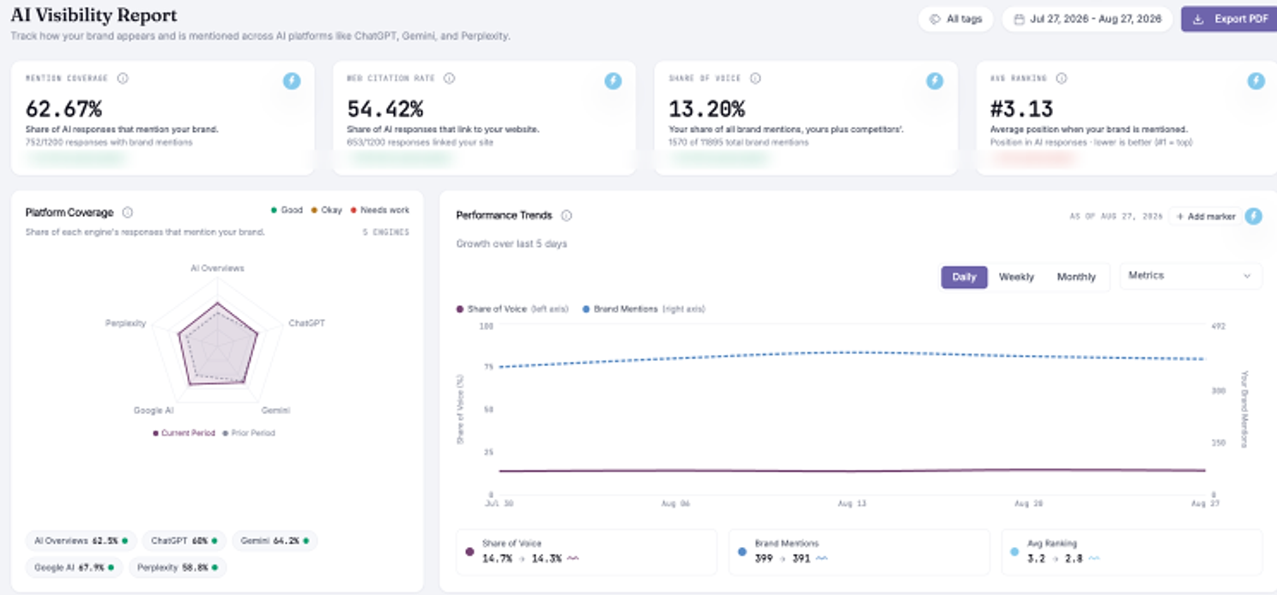The image size is (1277, 595).
Task: Click the download icon in Export PDF
Action: 1198,19
